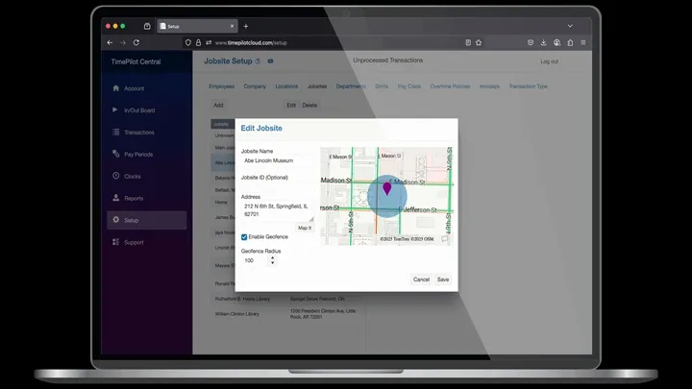Open Pay Periods in the sidebar
The image size is (692, 389).
[137, 155]
